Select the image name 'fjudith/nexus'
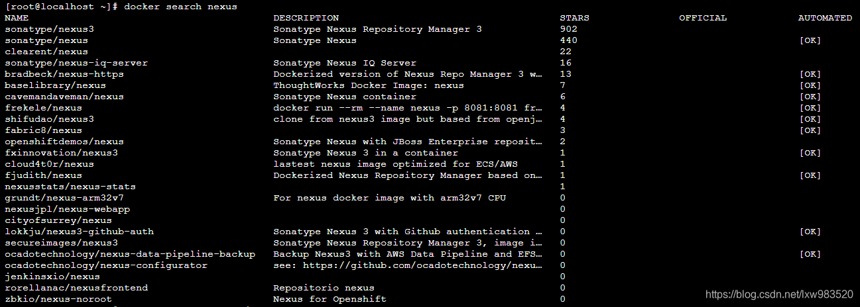 point(43,175)
